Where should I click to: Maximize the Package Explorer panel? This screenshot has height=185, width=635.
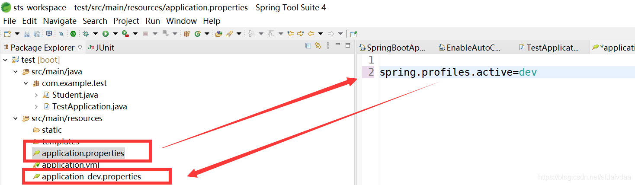[348, 45]
